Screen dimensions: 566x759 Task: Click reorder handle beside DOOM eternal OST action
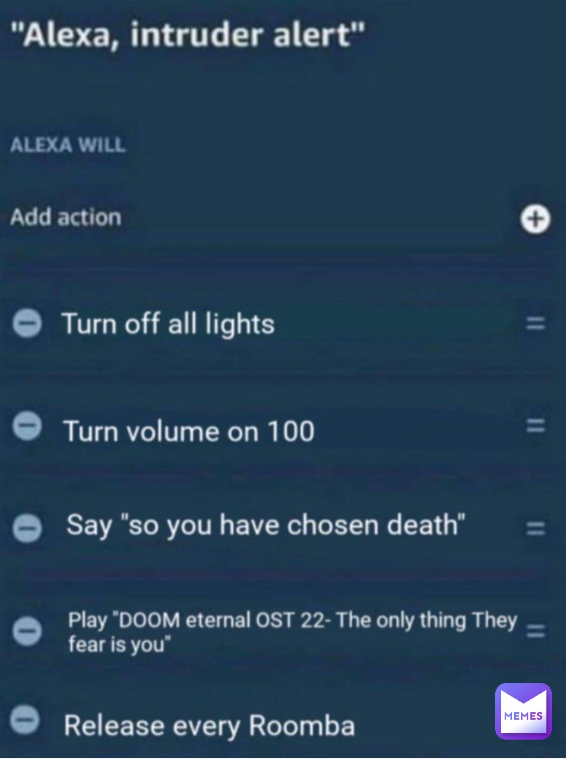[536, 631]
